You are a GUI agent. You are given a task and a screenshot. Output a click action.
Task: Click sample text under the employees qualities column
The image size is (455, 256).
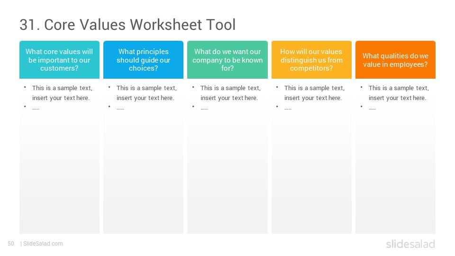coord(399,93)
